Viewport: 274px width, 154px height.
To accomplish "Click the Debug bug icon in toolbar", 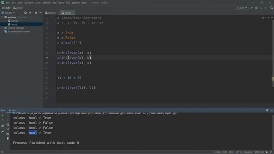I will click(256, 8).
